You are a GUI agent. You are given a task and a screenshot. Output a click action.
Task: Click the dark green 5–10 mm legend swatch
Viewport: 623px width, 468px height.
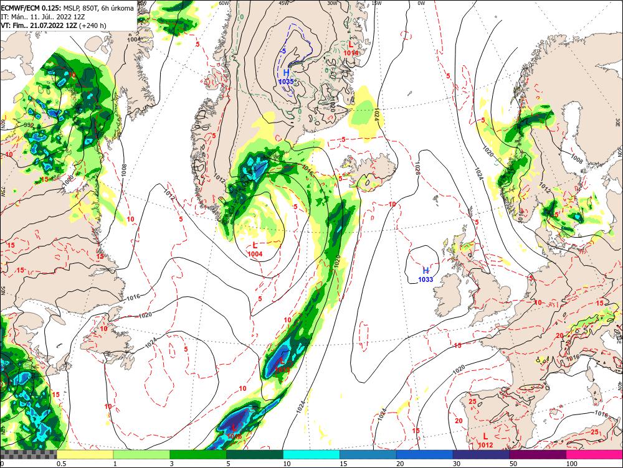[255, 454]
